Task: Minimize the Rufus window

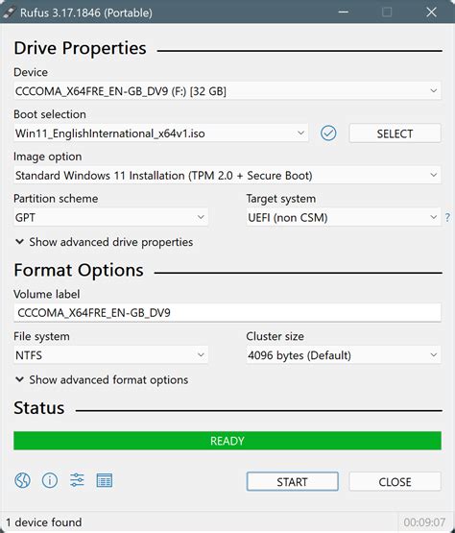Action: tap(344, 12)
